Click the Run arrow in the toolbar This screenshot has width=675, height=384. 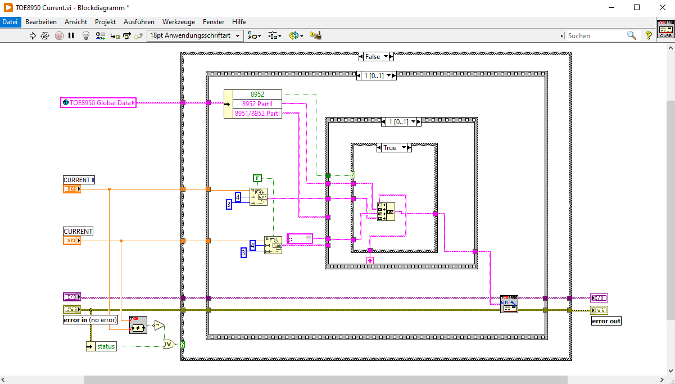[x=33, y=35]
